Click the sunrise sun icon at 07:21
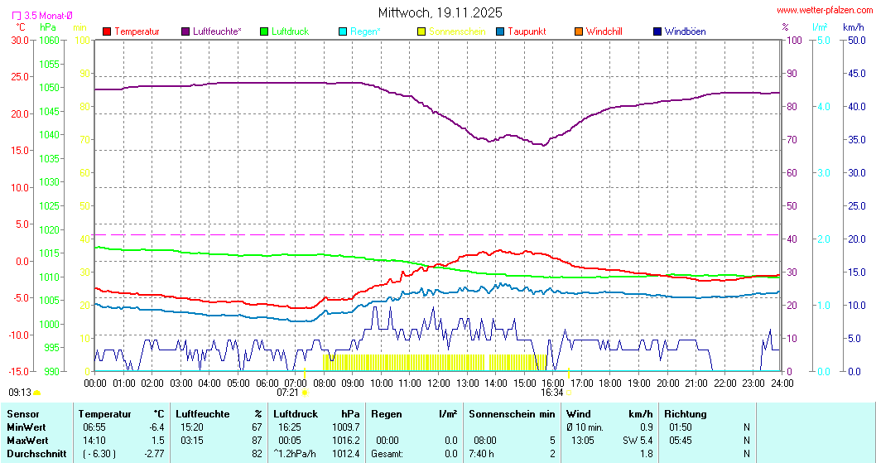Screen dimensions: 876x463 [305, 393]
